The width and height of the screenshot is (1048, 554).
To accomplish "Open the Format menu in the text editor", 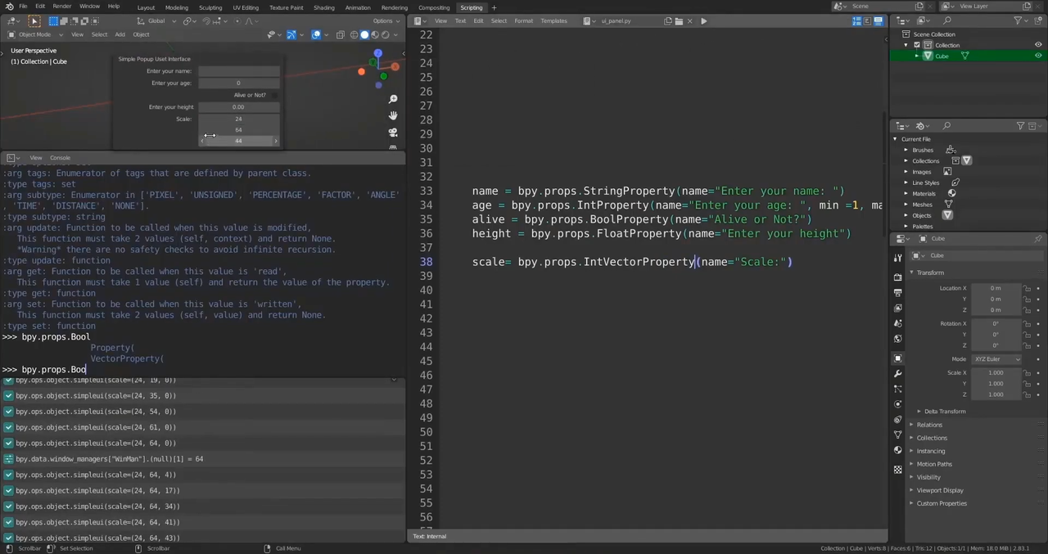I will point(523,21).
